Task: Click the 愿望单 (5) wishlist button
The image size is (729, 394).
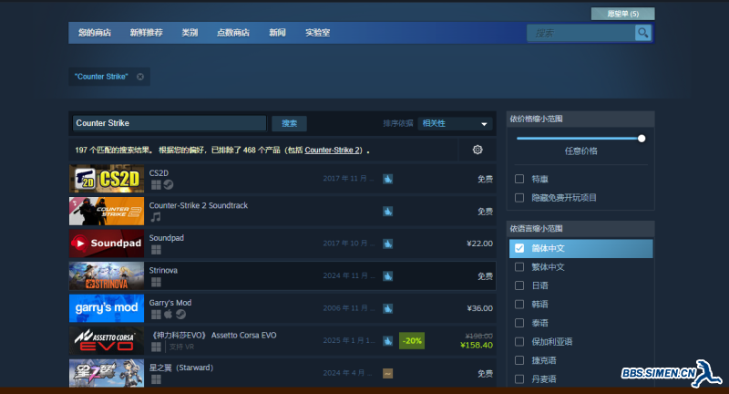Action: 623,14
